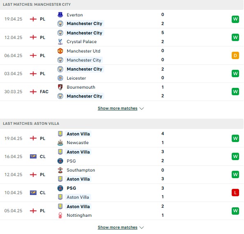Viewport: 244px width, 234px height.
Task: Expand Manchester City's Show more matches
Action: pyautogui.click(x=117, y=108)
